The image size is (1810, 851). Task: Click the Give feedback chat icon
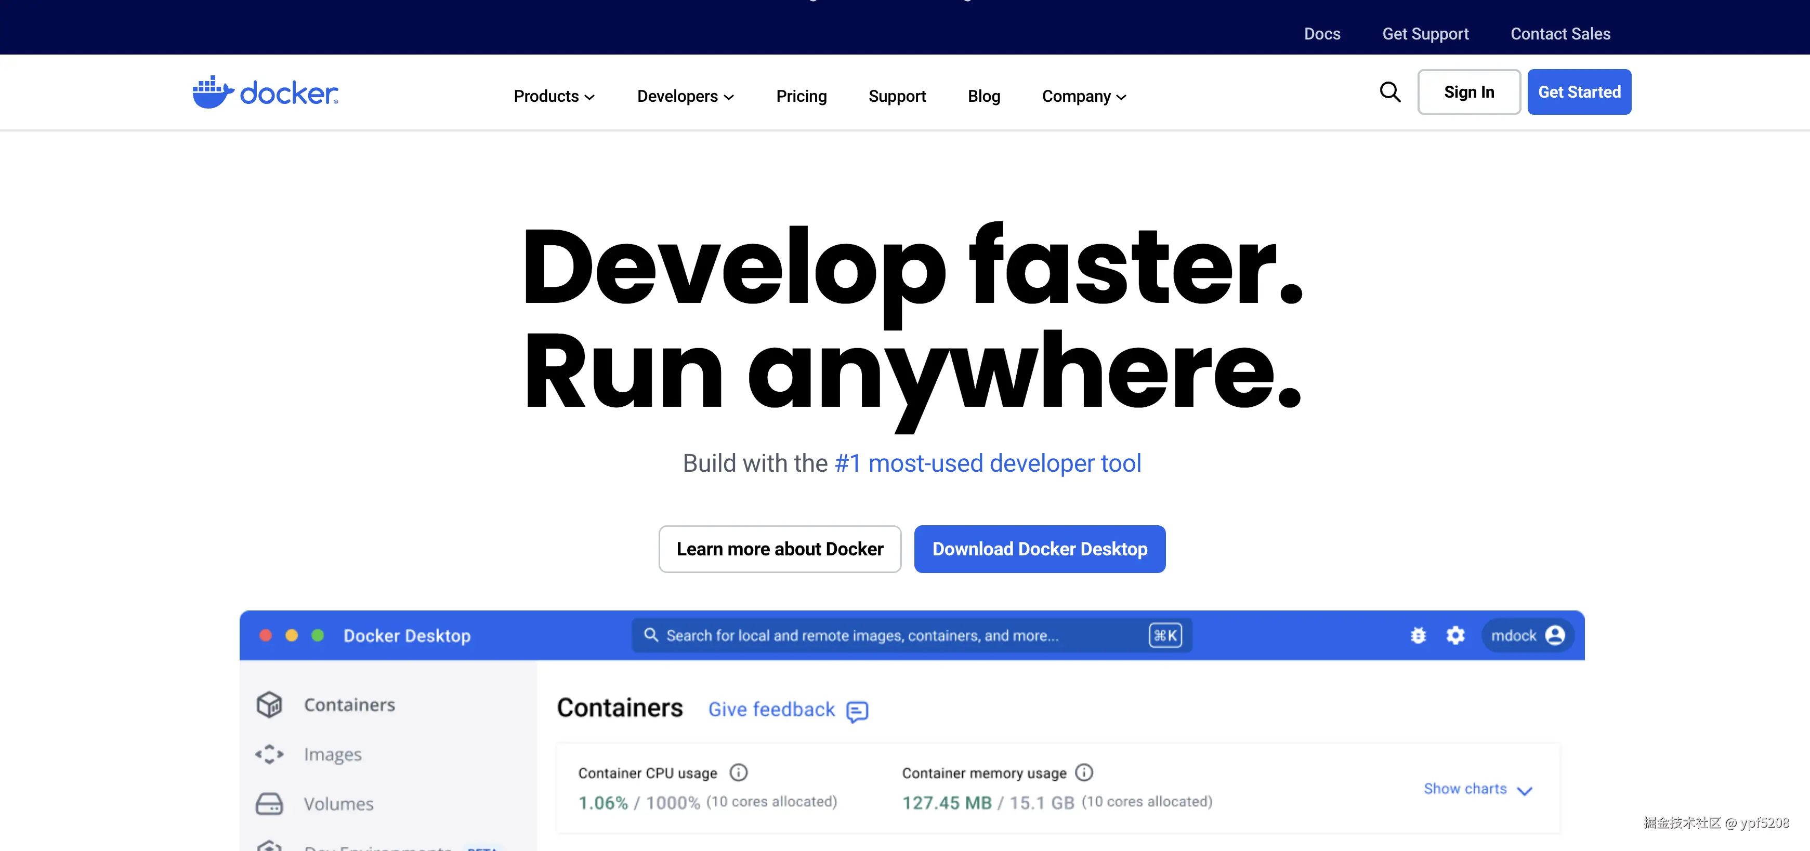[857, 711]
